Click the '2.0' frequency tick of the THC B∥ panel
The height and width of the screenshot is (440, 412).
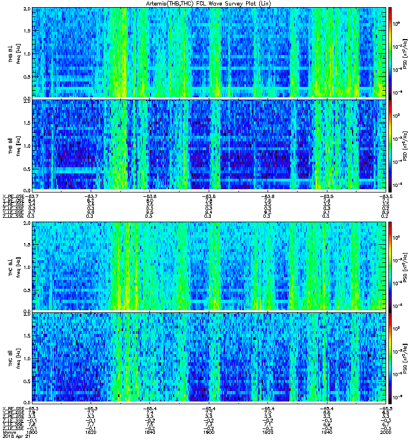(27, 315)
